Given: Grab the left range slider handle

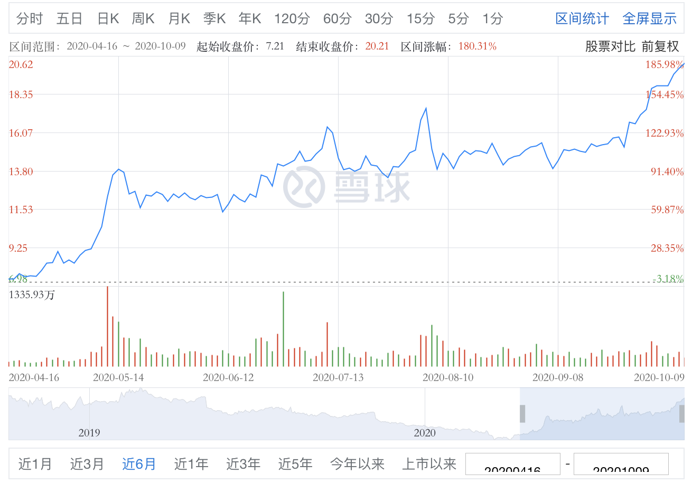Looking at the screenshot, I should tap(522, 414).
